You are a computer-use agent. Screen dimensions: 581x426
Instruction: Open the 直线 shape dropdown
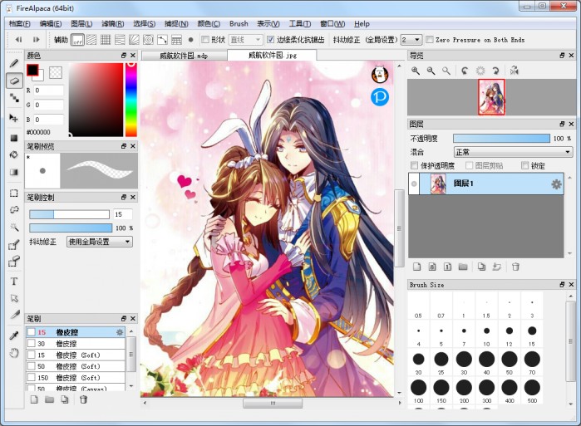click(x=246, y=40)
